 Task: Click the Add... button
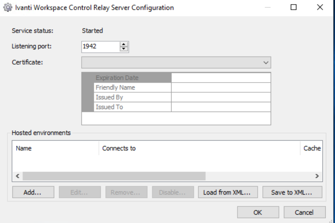tap(33, 192)
